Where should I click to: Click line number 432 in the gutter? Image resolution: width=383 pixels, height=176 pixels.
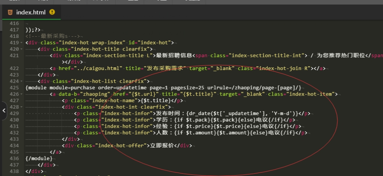click(14, 132)
